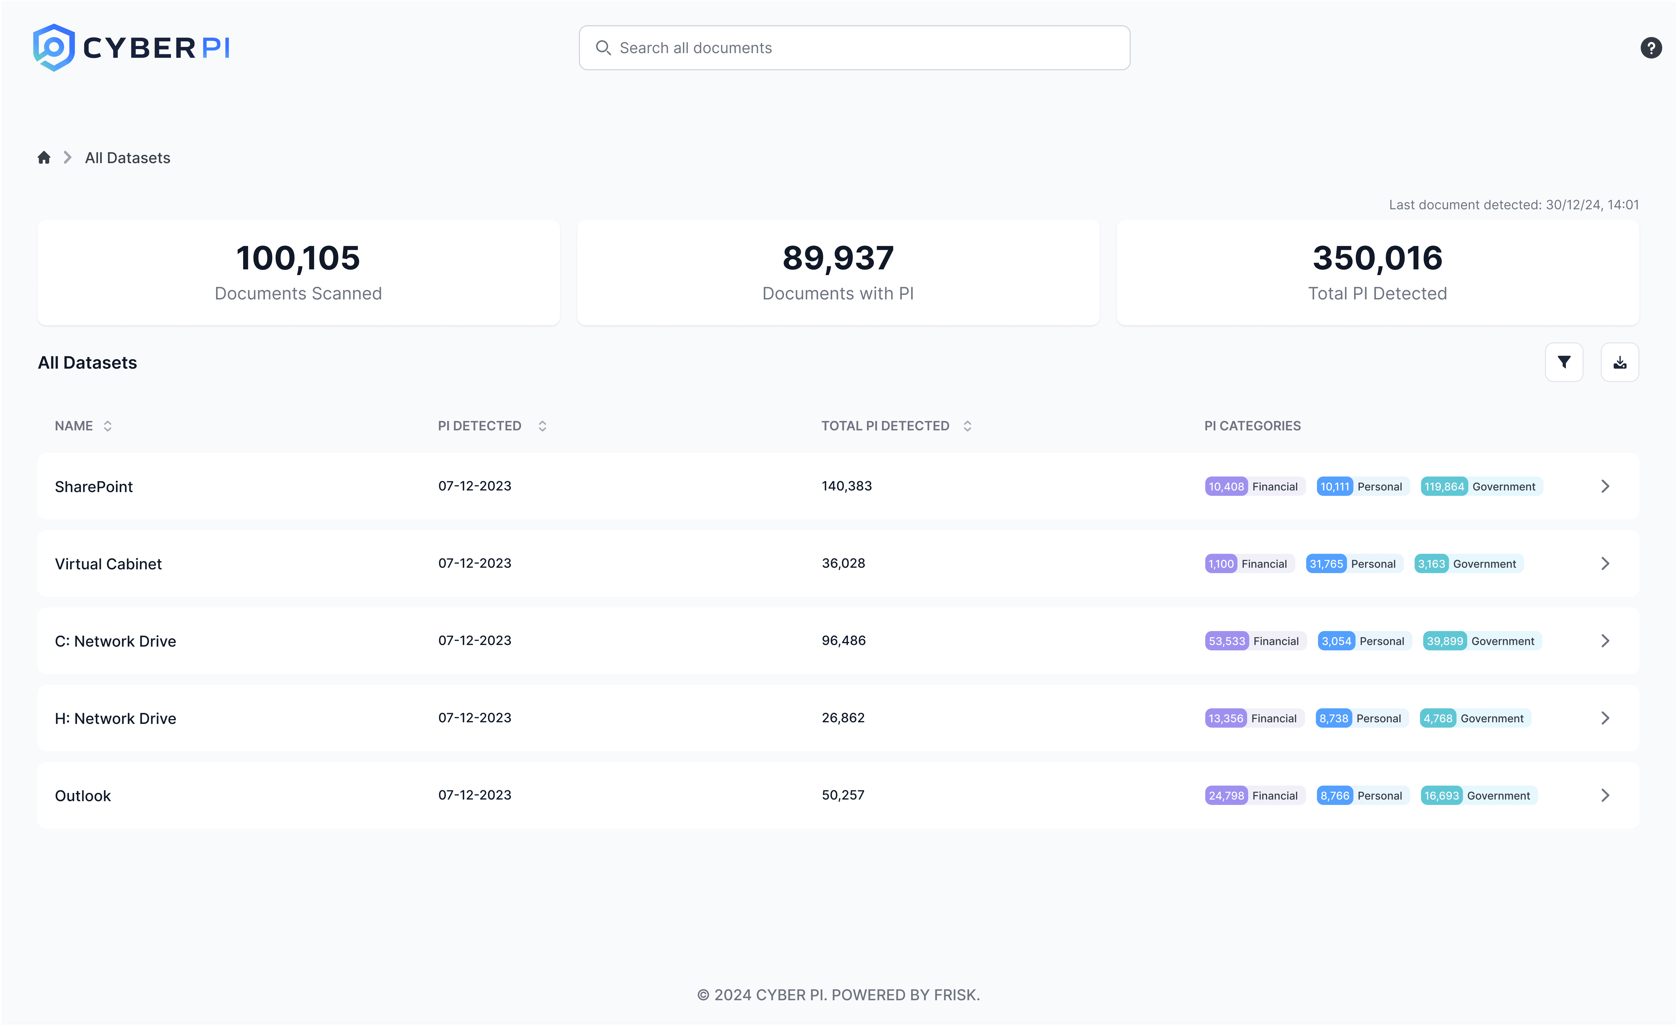Viewport: 1677px width, 1026px height.
Task: Click the total value 50,257
Action: (x=843, y=795)
